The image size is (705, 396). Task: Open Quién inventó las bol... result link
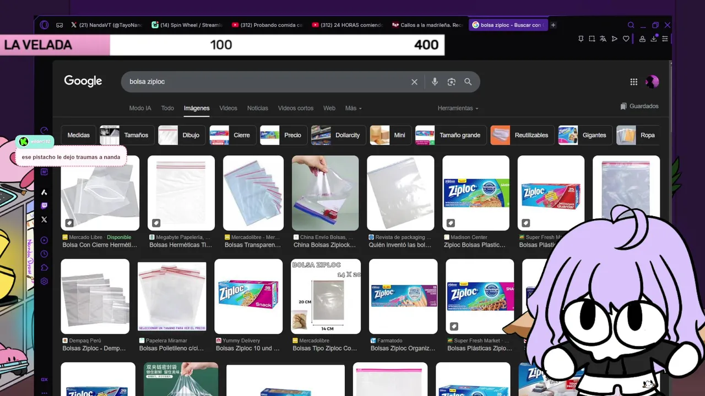pyautogui.click(x=400, y=245)
